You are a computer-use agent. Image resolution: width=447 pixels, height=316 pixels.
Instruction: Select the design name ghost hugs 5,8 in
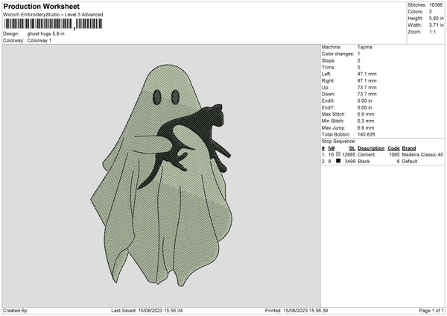[47, 34]
